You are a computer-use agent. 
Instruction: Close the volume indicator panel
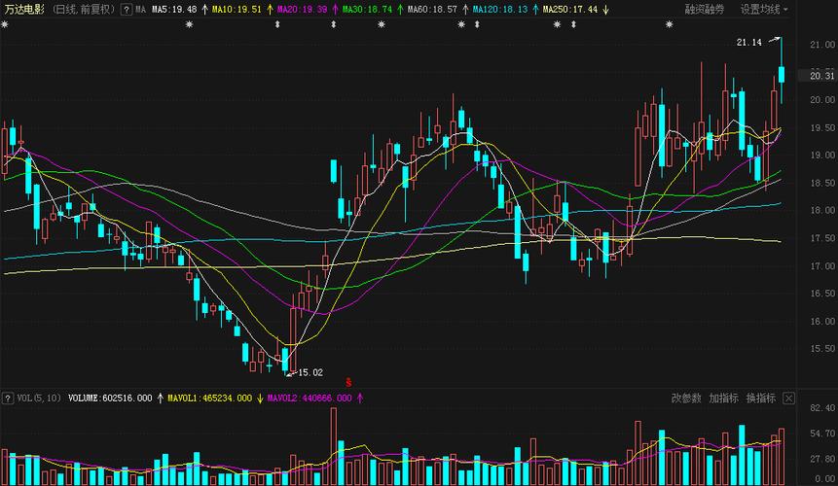(788, 399)
